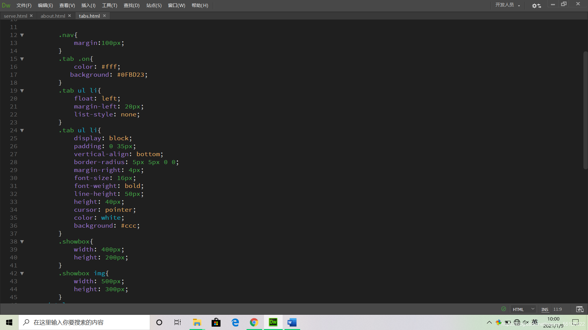
Task: Open the real-time browser preview icon
Action: [579, 309]
